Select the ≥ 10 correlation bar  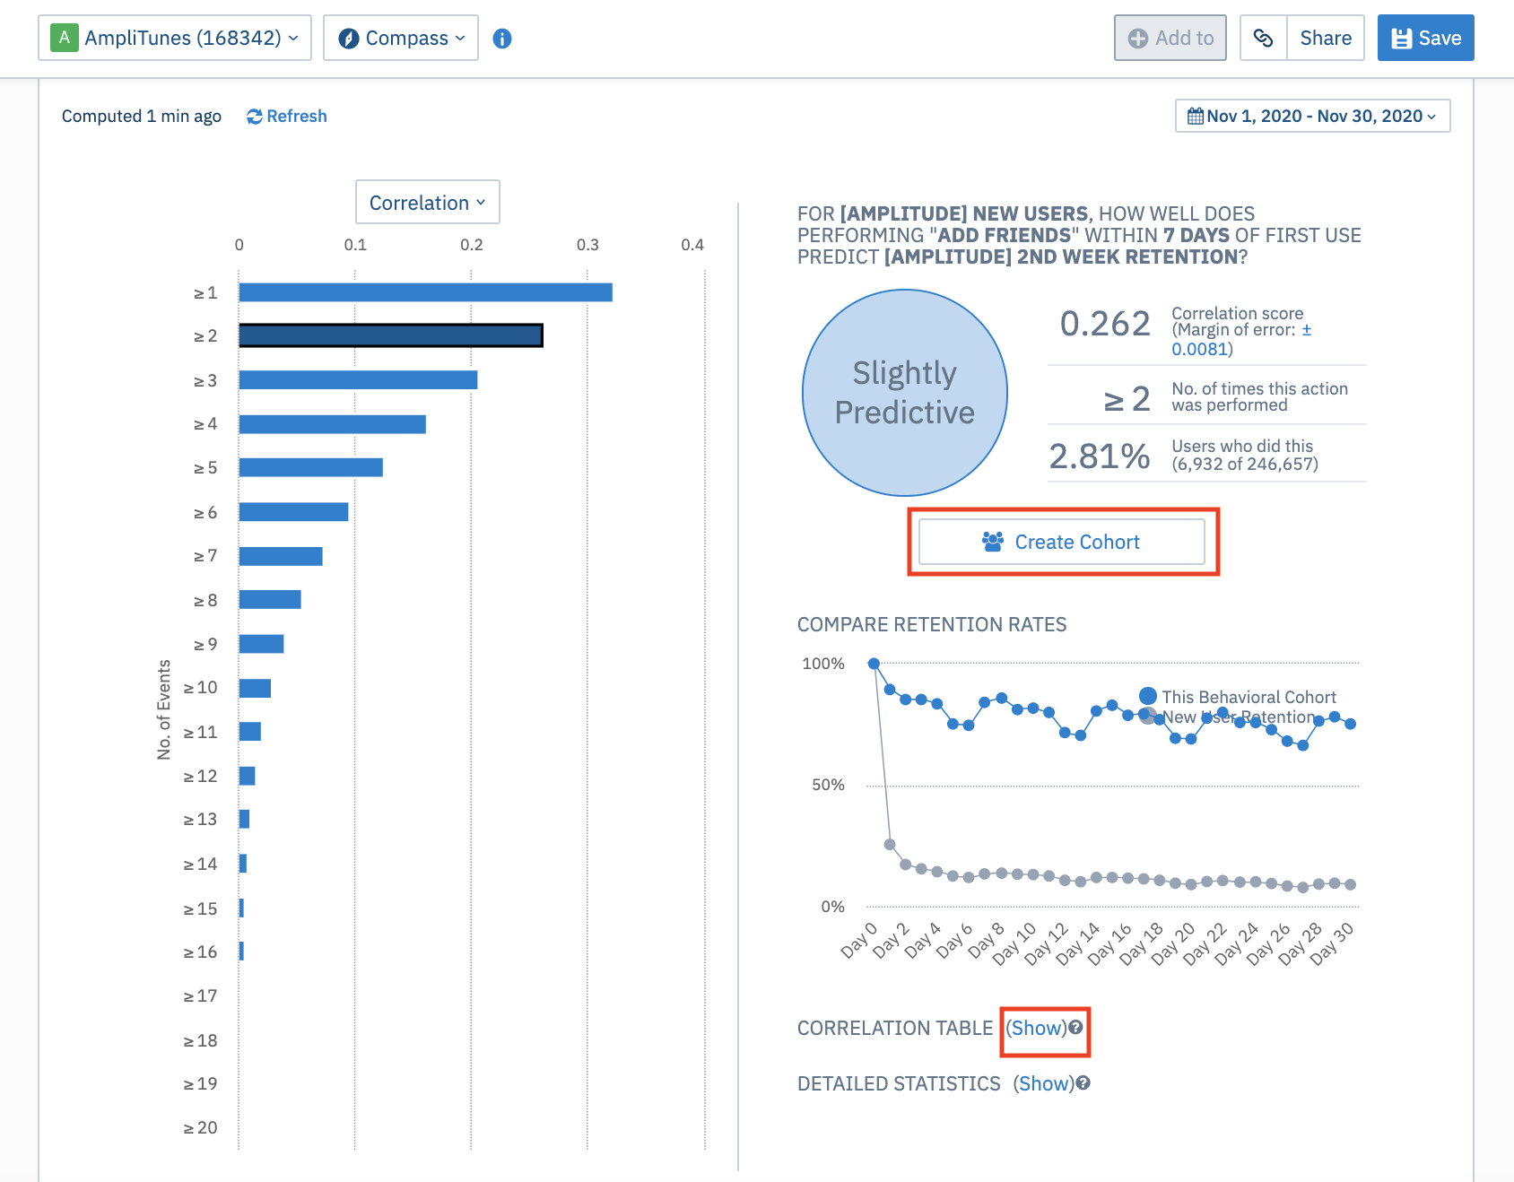(x=255, y=688)
